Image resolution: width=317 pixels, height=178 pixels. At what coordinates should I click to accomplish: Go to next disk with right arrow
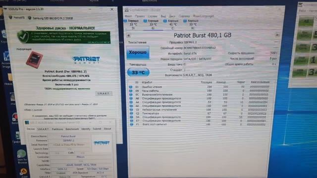click(277, 35)
